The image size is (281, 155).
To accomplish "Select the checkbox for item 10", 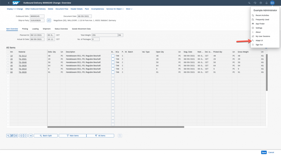I will 8,56.
